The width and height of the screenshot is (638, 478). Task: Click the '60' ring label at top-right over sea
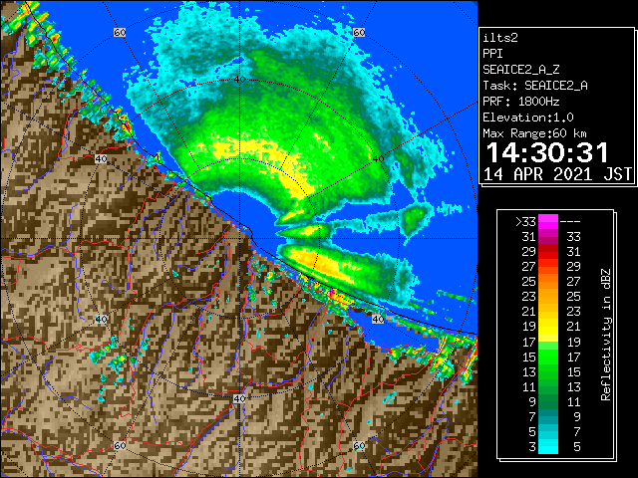click(x=359, y=33)
